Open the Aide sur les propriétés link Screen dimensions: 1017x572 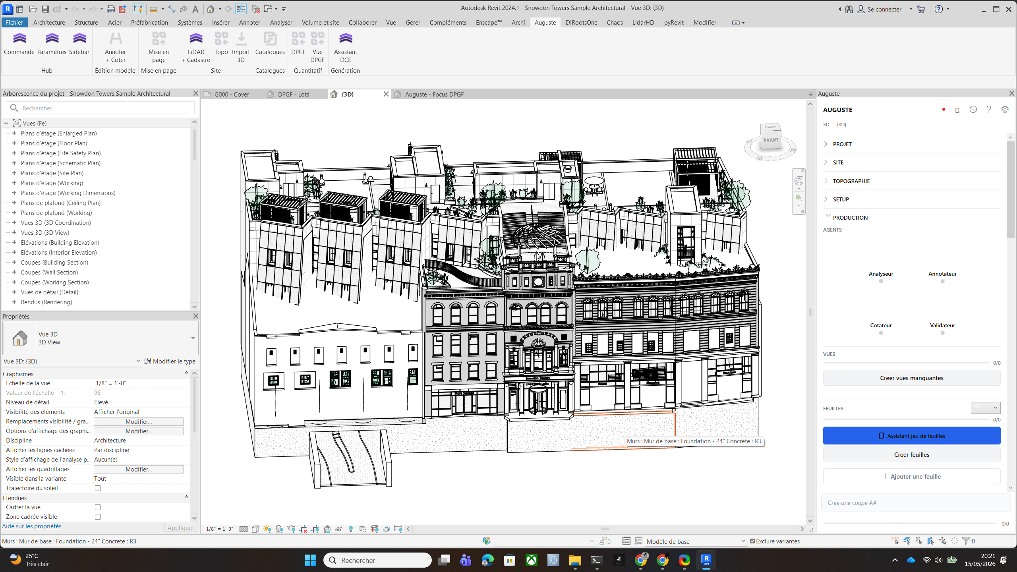tap(32, 526)
